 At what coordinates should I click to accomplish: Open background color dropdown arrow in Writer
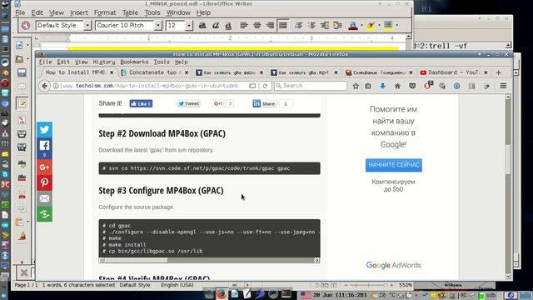pos(396,26)
